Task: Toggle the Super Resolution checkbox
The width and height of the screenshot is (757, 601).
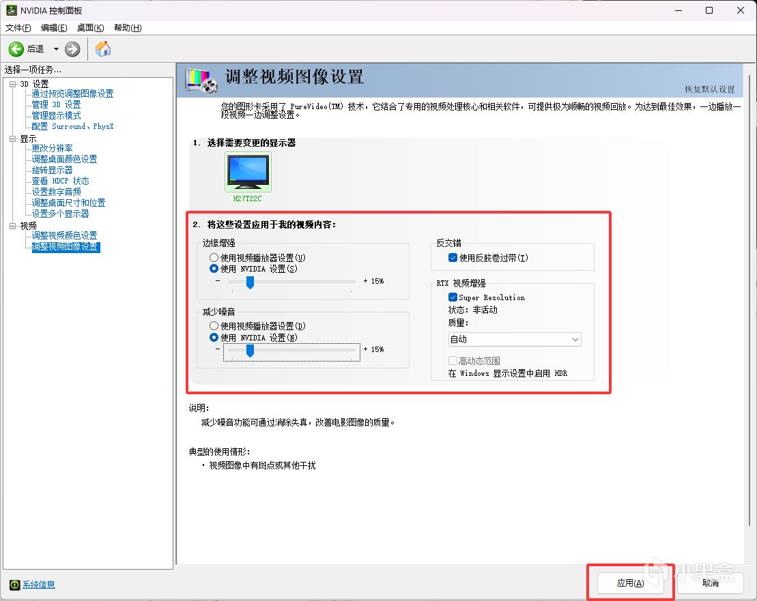Action: click(453, 297)
